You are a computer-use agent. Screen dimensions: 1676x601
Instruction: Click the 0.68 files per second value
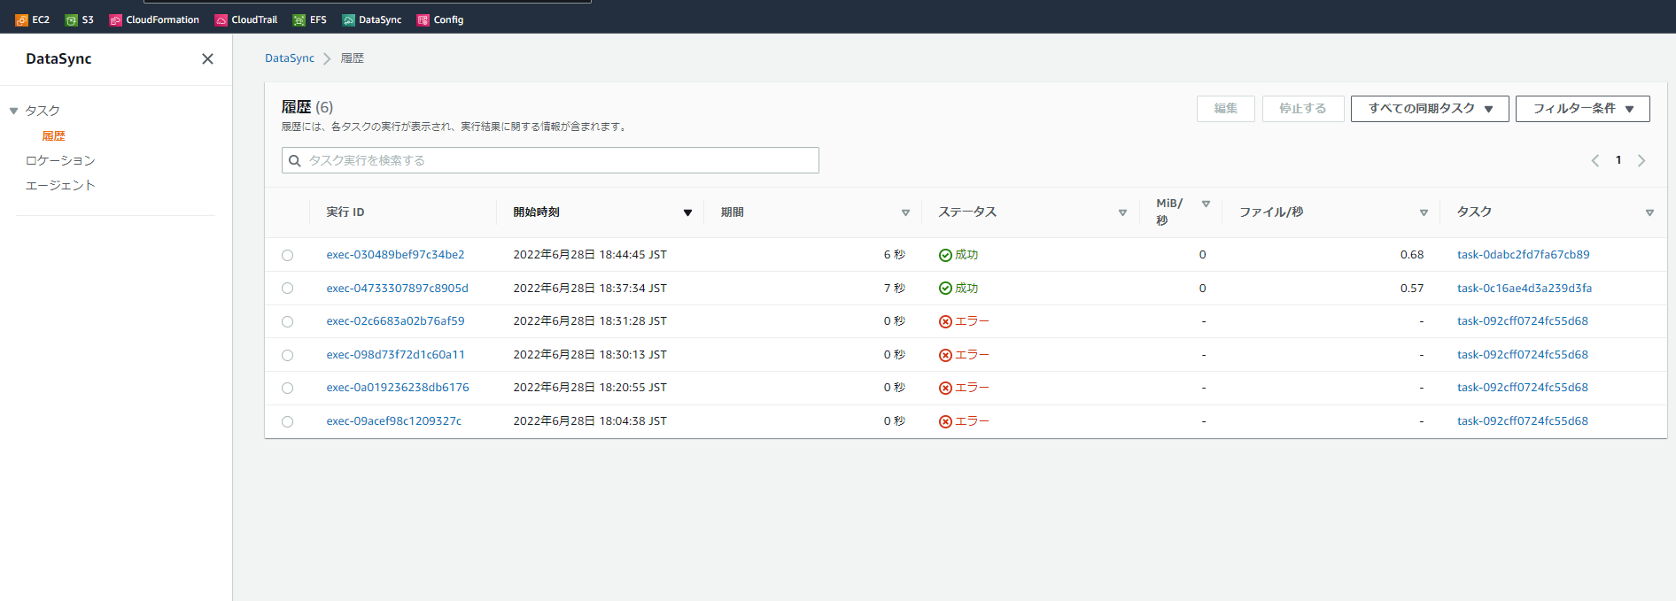1412,254
